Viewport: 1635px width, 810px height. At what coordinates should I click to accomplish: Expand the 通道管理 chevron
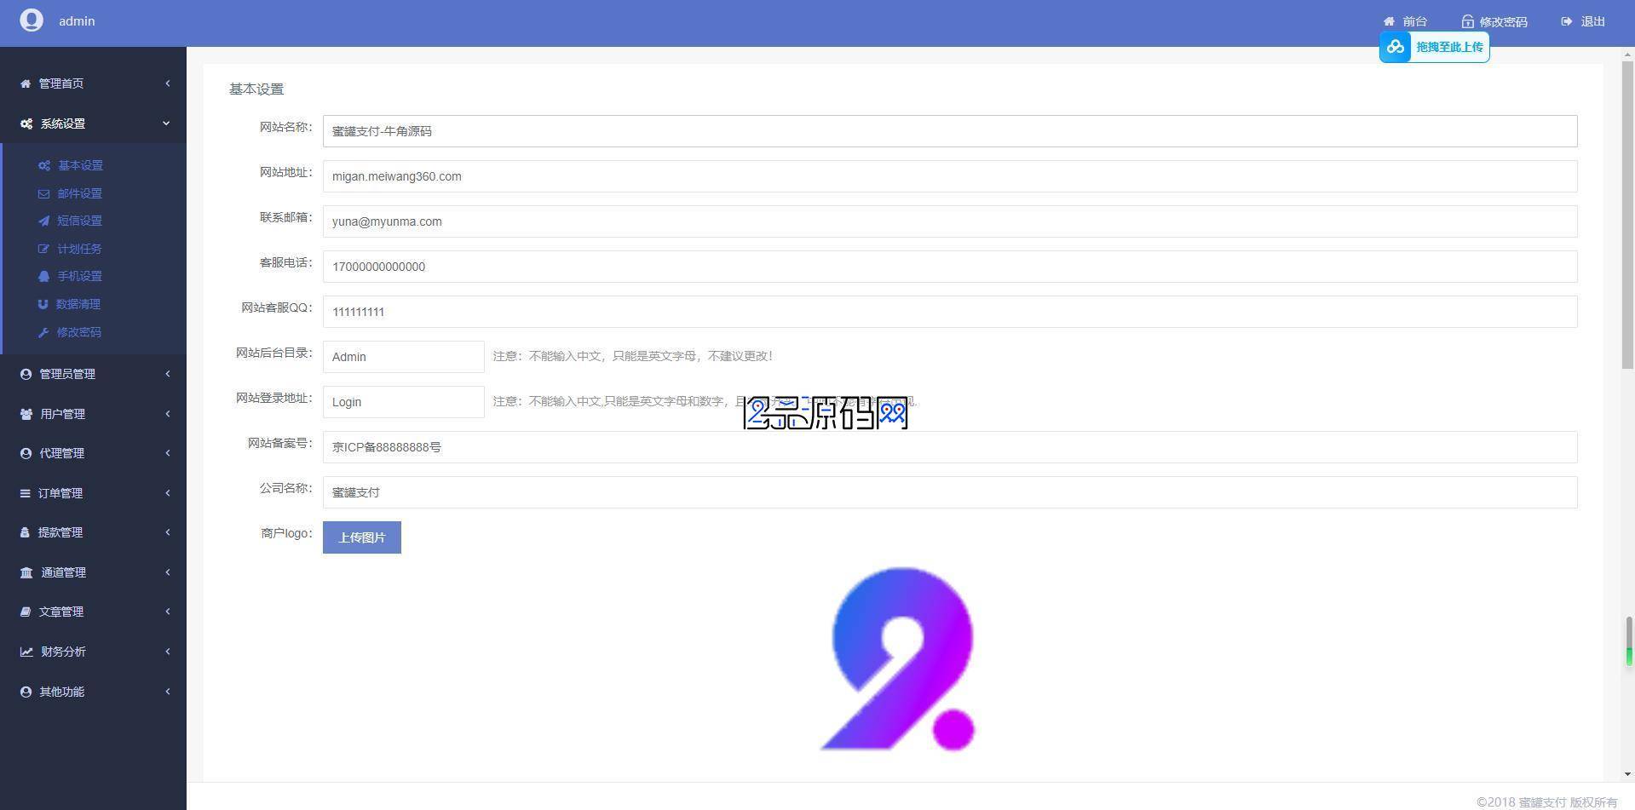[x=167, y=572]
